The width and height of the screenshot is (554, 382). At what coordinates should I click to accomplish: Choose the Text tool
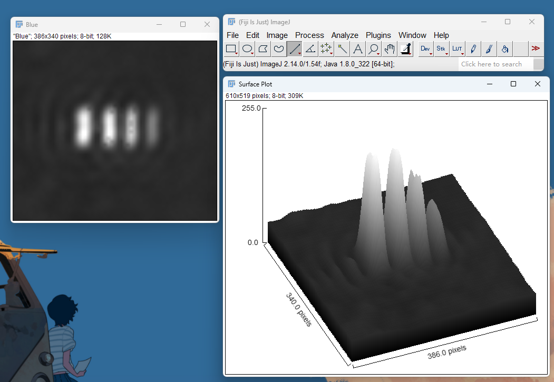(358, 48)
